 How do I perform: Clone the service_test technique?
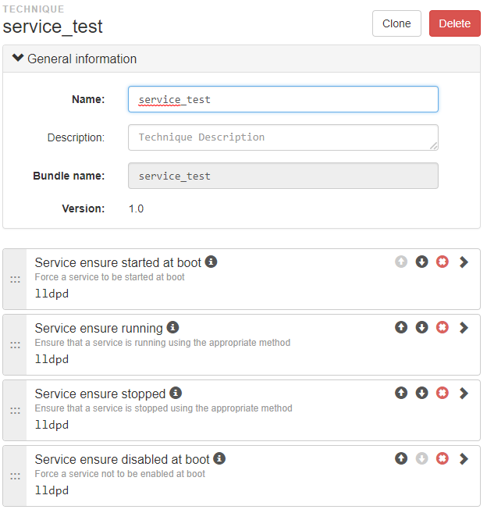[x=396, y=23]
